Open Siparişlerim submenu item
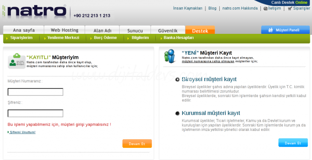Viewport: 312px width, 160px height. click(21, 38)
